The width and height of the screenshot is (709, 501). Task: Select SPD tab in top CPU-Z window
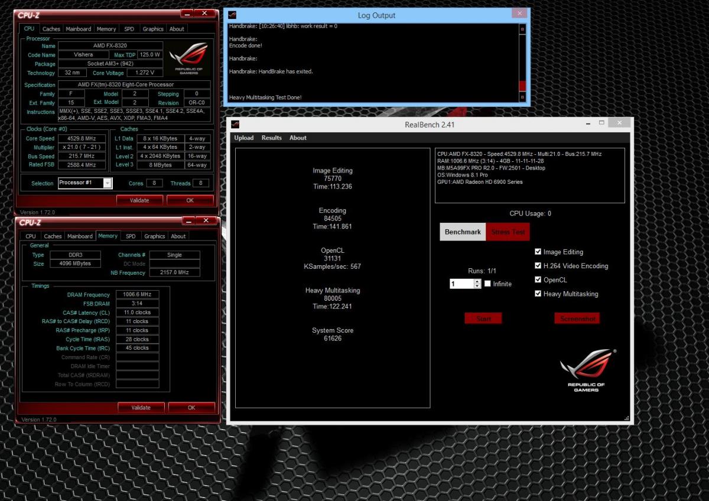tap(129, 29)
